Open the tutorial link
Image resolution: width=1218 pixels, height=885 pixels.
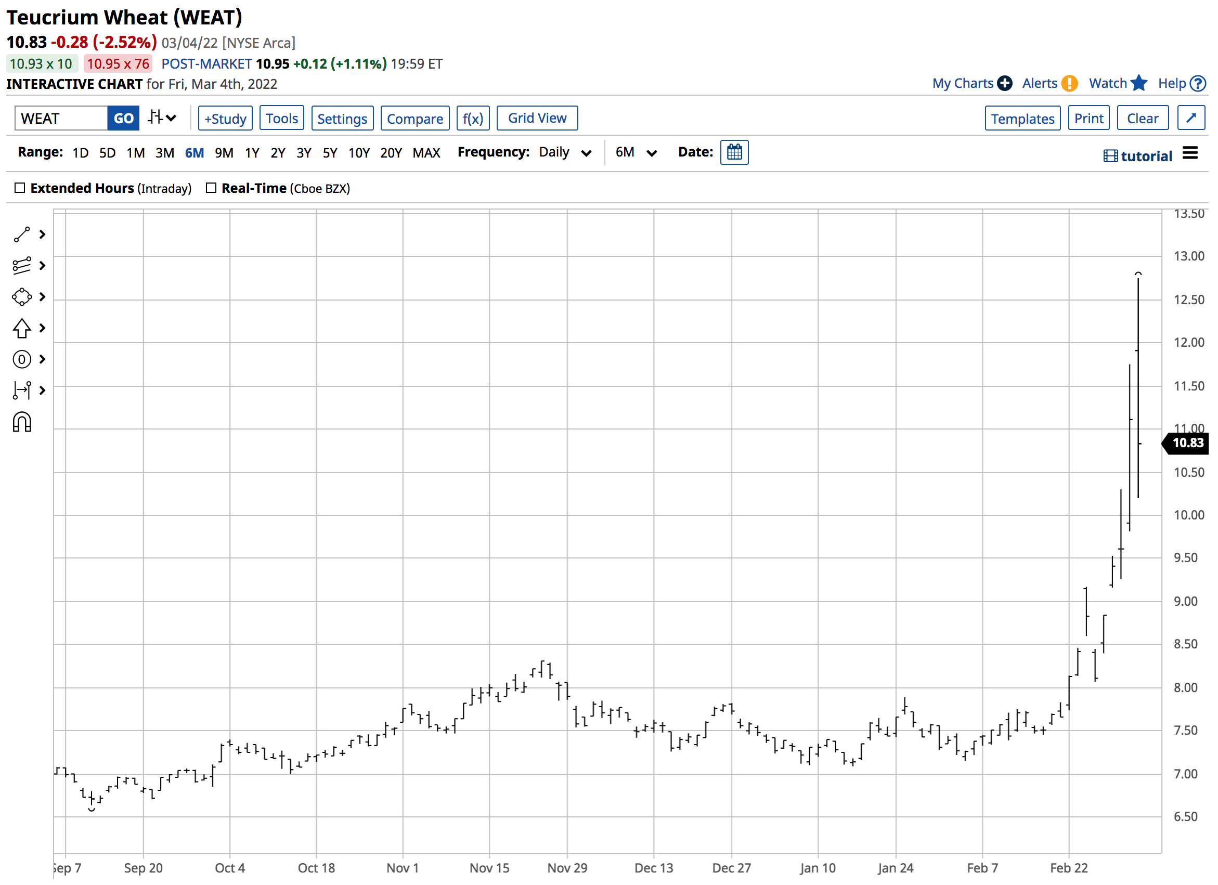point(1146,157)
